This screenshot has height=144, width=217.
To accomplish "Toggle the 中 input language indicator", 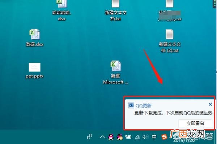I will click(154, 137).
